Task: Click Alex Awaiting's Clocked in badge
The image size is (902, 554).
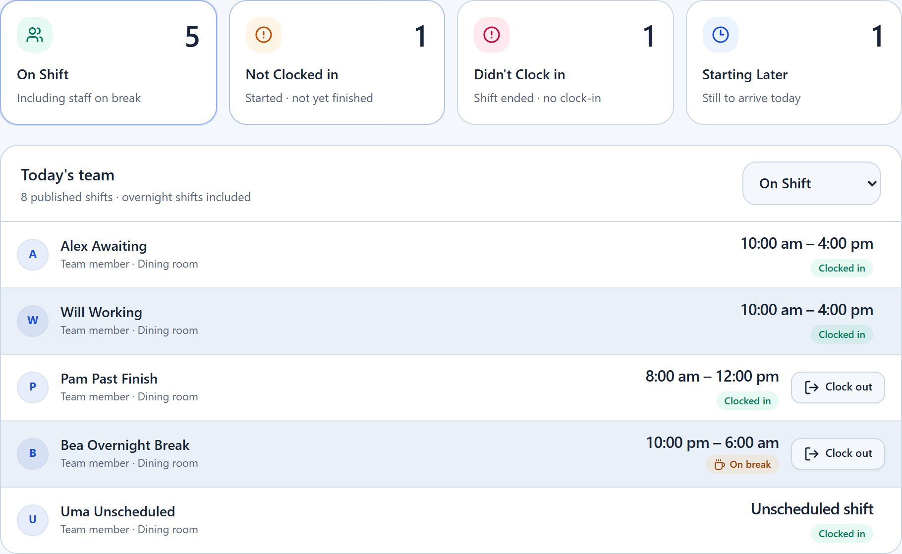Action: (842, 268)
